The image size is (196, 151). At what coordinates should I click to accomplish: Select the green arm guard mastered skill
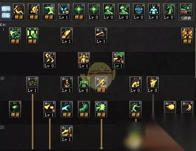[x=84, y=109]
